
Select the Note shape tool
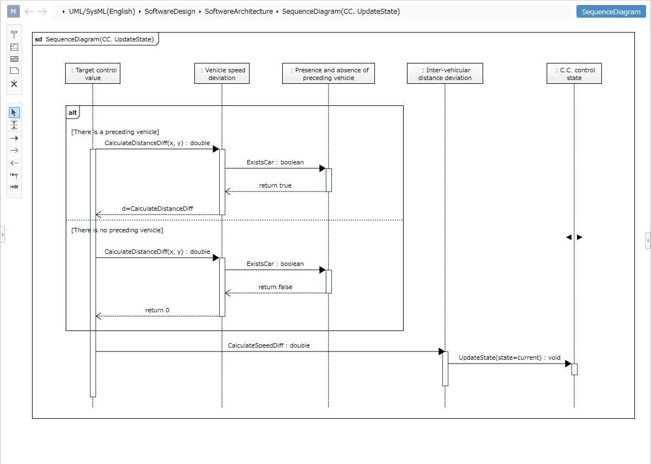(14, 71)
